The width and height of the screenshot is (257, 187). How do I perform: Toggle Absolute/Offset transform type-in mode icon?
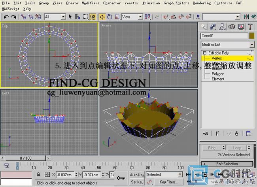47,174
